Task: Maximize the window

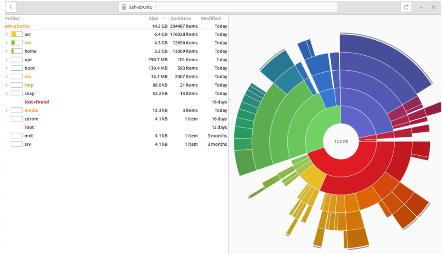Action: click(433, 7)
